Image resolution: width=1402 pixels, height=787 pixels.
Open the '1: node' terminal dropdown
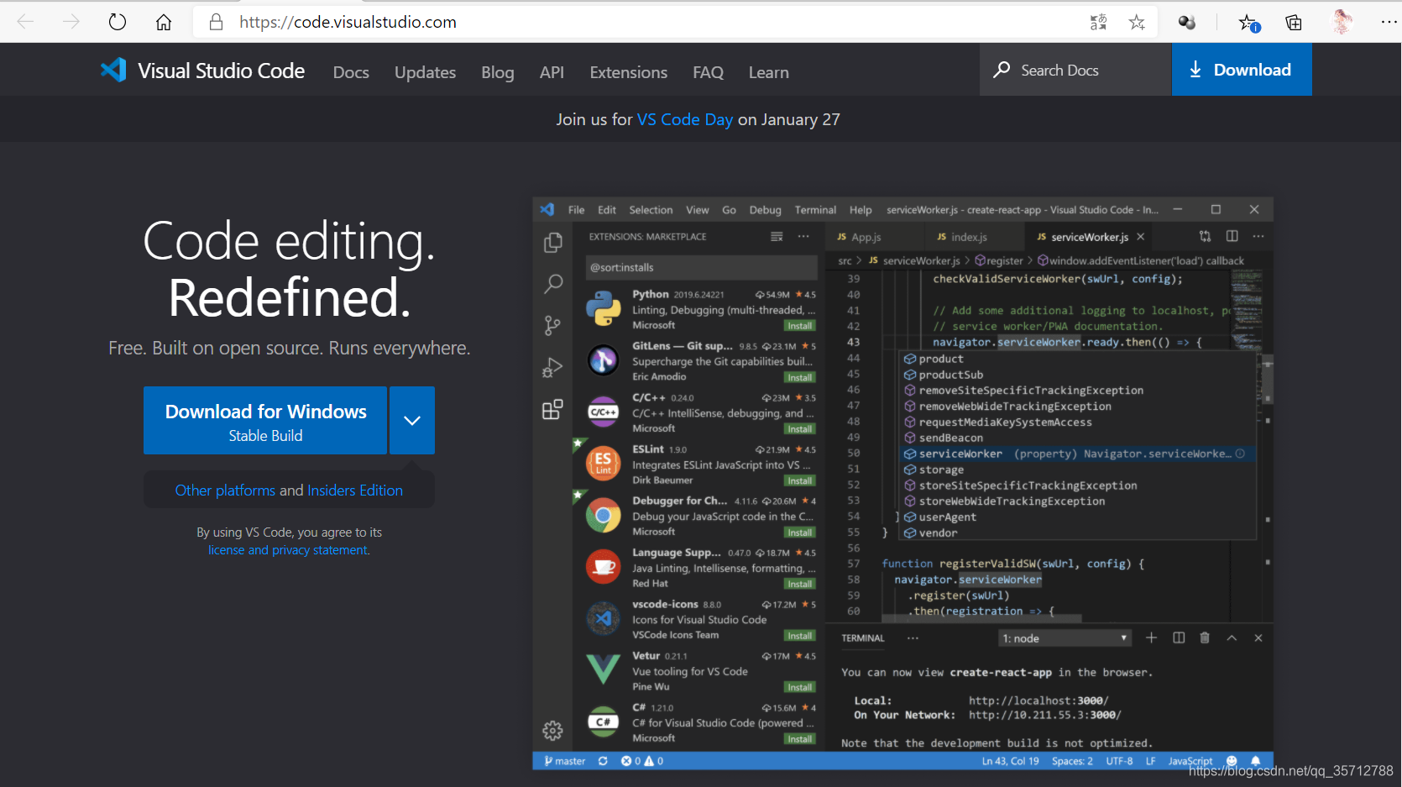[1065, 638]
